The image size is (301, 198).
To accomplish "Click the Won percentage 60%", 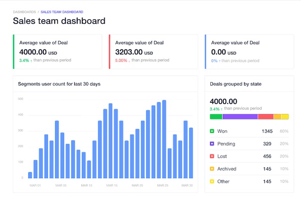I will 284,131.
